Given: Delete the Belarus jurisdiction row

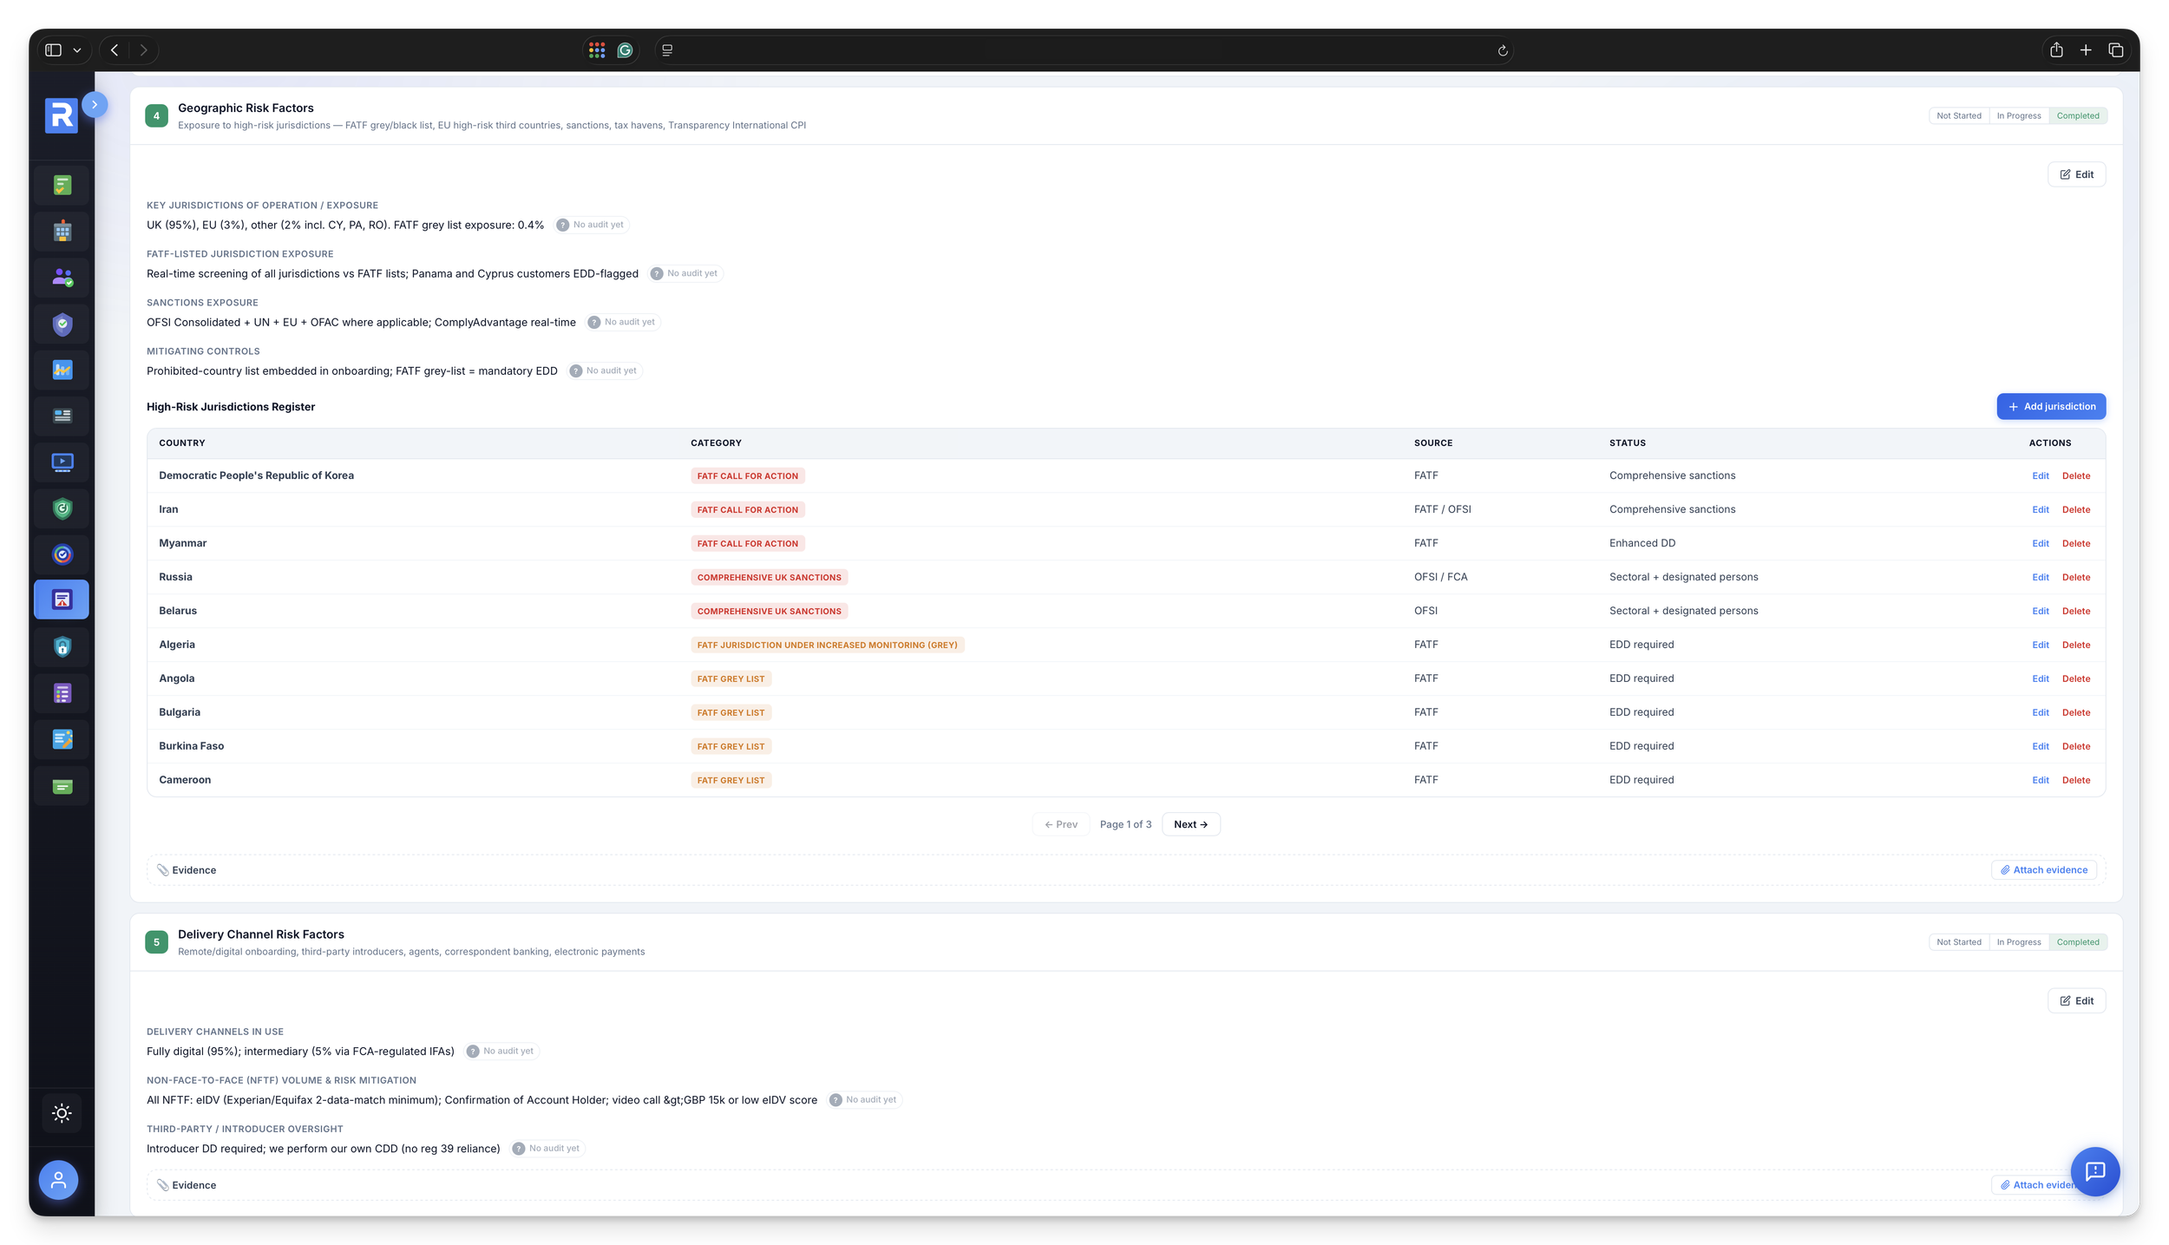Looking at the screenshot, I should tap(2075, 611).
